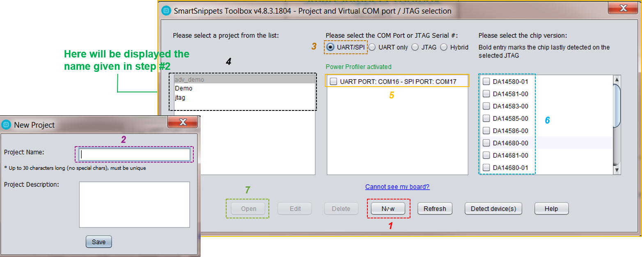This screenshot has width=642, height=257.
Task: Close the SmartSnippets Toolbox window
Action: point(622,8)
